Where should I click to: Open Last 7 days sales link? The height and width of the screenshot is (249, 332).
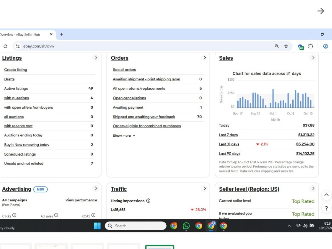pos(228,135)
